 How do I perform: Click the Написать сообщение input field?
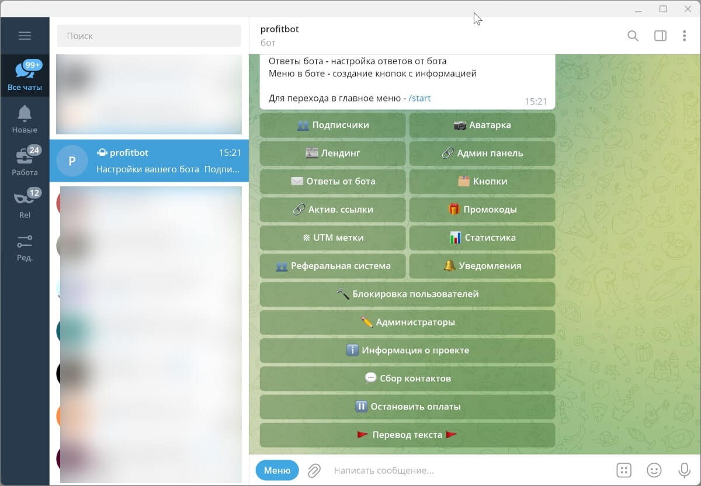point(470,470)
